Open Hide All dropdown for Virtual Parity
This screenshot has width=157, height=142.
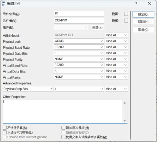coord(117,77)
